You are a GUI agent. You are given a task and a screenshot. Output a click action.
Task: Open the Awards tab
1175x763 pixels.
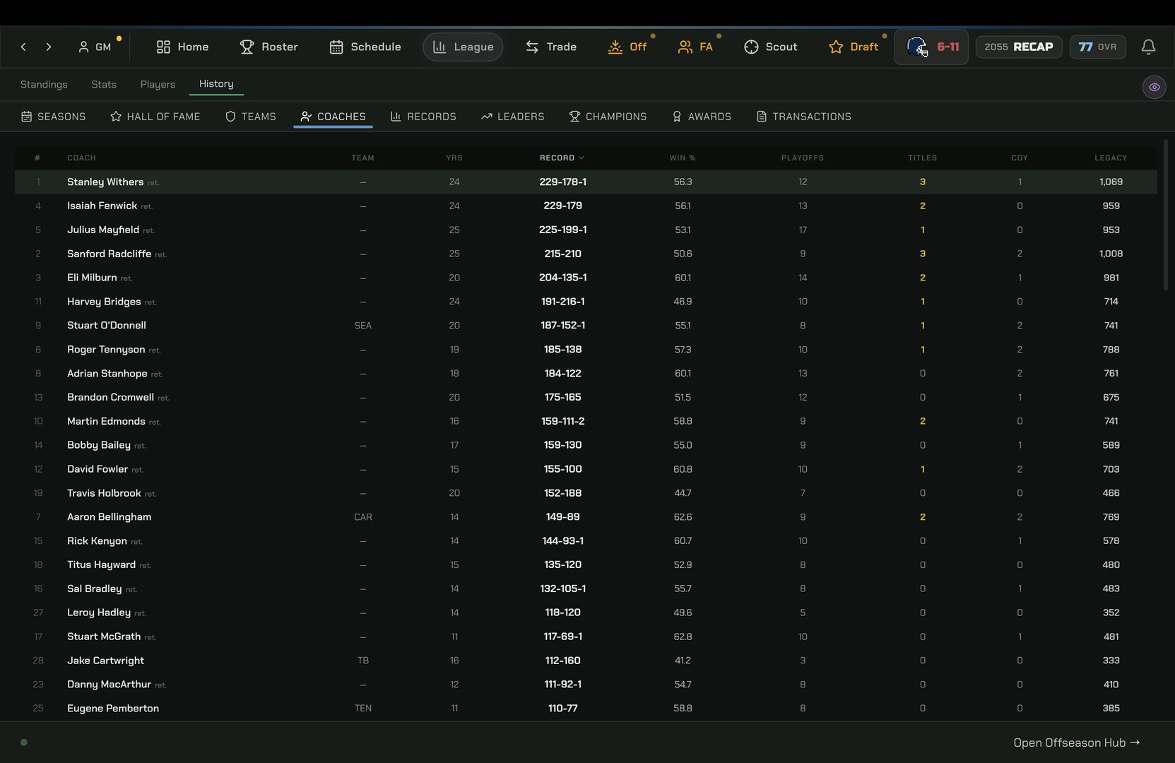[702, 117]
